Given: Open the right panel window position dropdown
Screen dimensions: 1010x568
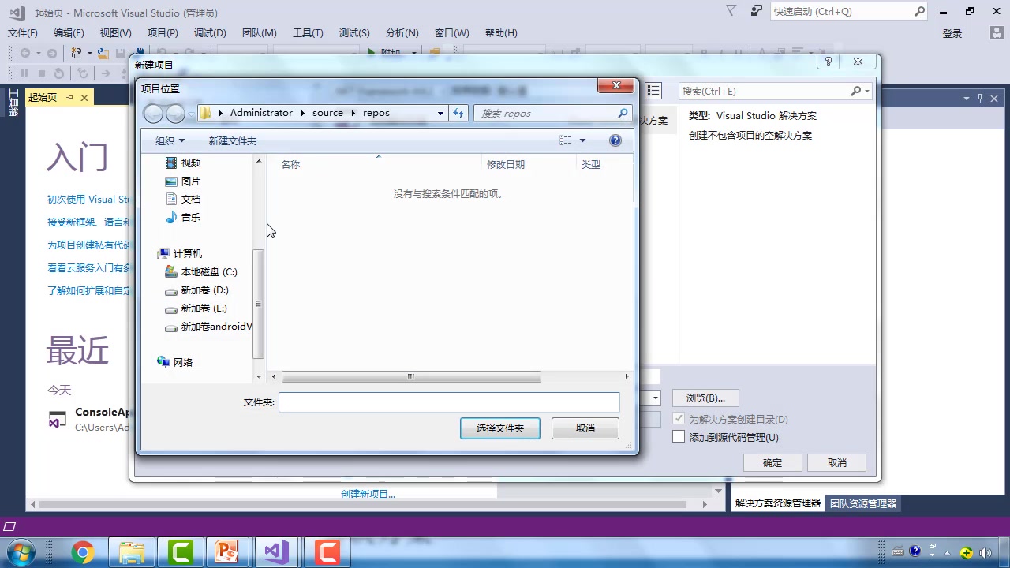Looking at the screenshot, I should pos(966,98).
